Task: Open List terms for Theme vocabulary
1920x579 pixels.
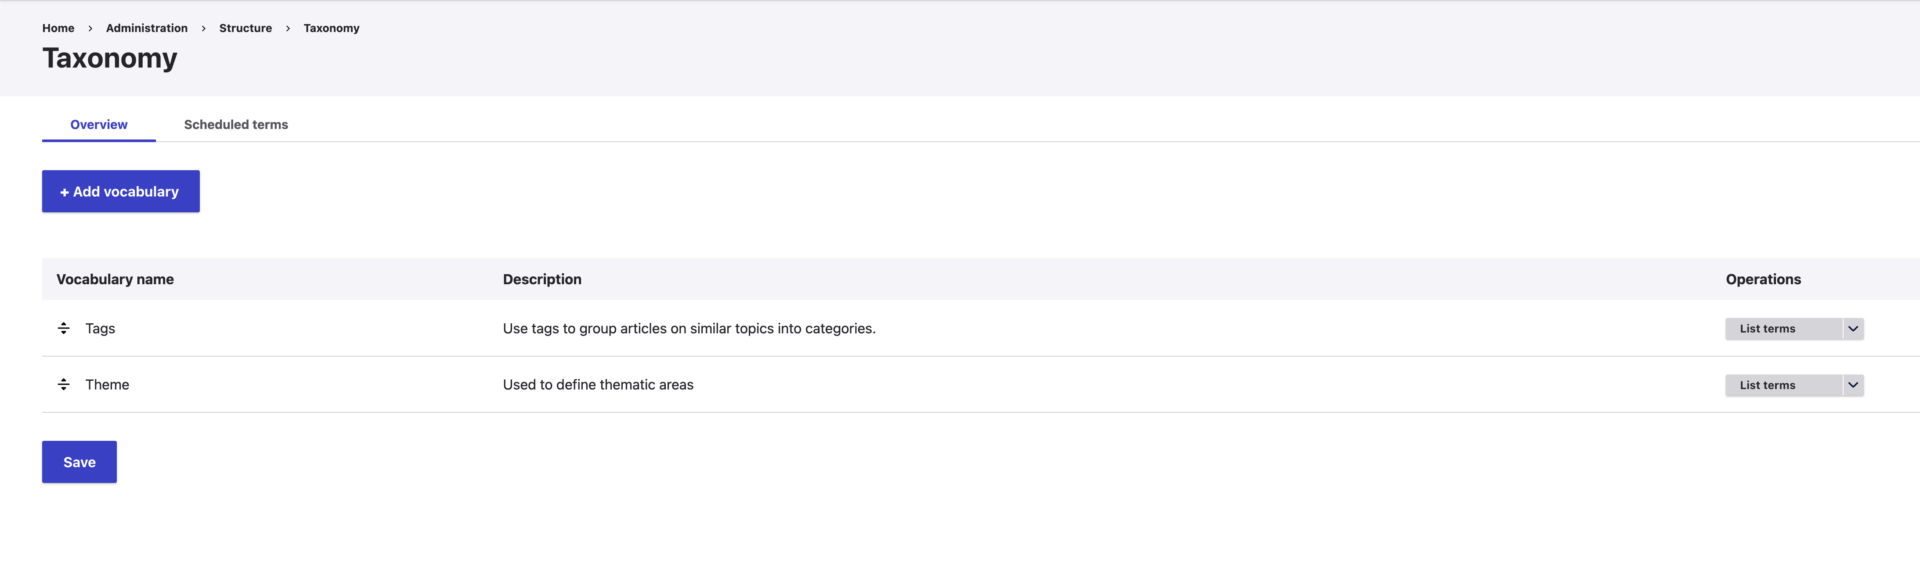Action: pyautogui.click(x=1783, y=385)
